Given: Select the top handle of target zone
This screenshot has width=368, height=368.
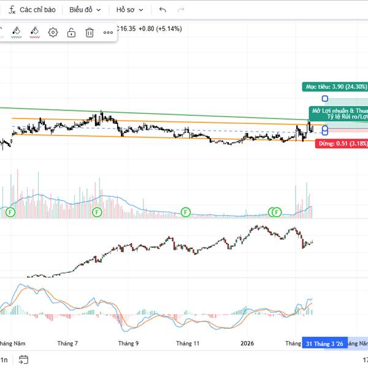Looking at the screenshot, I should click(324, 98).
